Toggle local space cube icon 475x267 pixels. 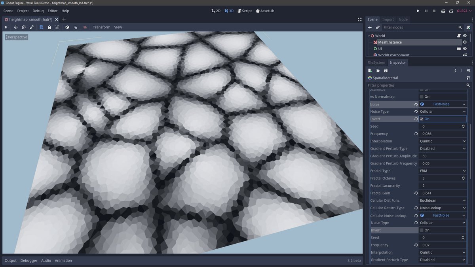click(67, 27)
